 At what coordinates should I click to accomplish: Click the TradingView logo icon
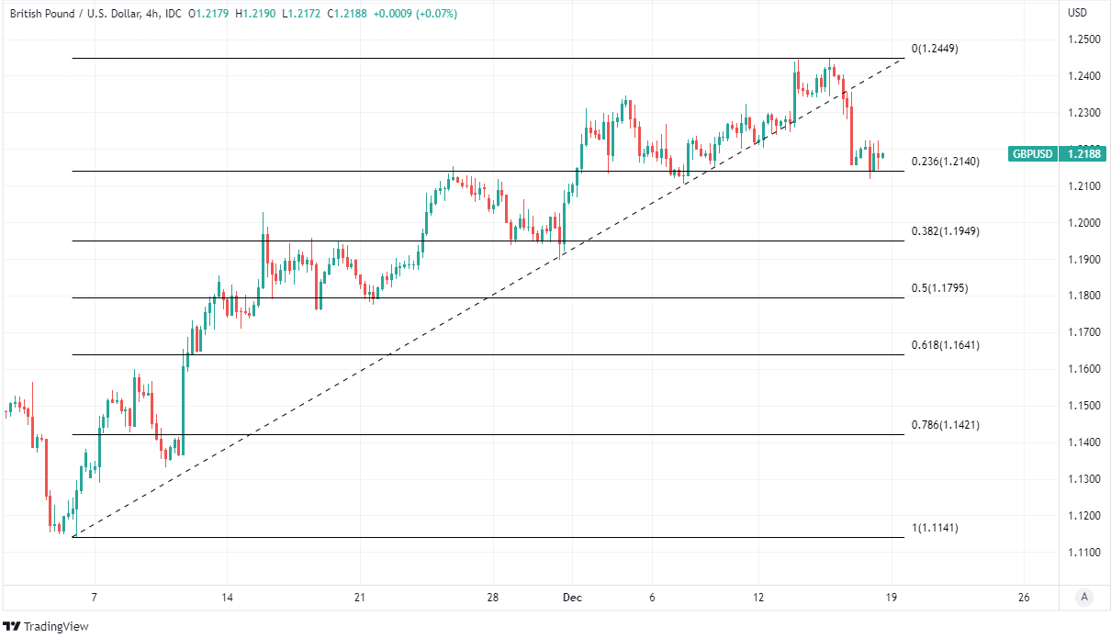click(14, 626)
